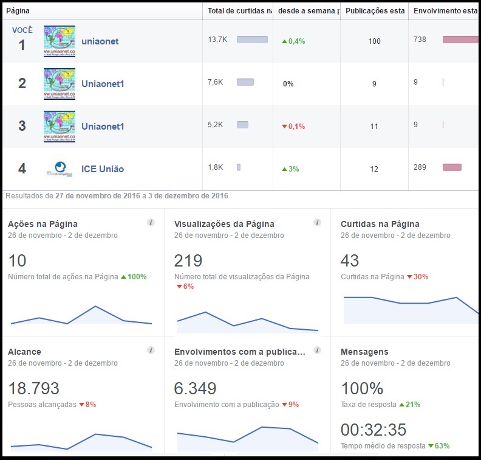Click the Total de curtidas column header

click(x=239, y=11)
